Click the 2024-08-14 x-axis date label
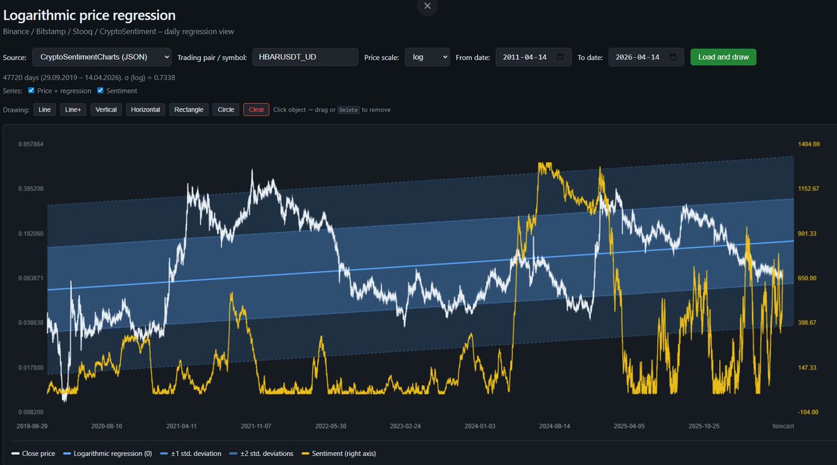This screenshot has height=465, width=837. point(555,425)
